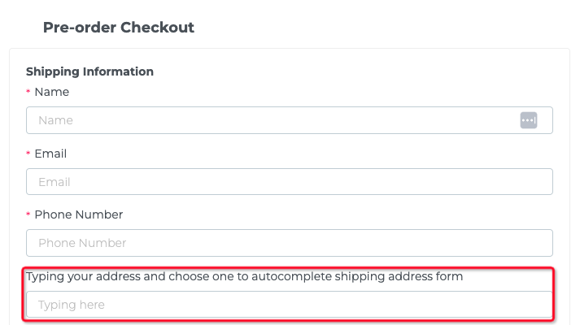580x325 pixels.
Task: Click the 'Email' placeholder text in second field
Action: click(54, 182)
